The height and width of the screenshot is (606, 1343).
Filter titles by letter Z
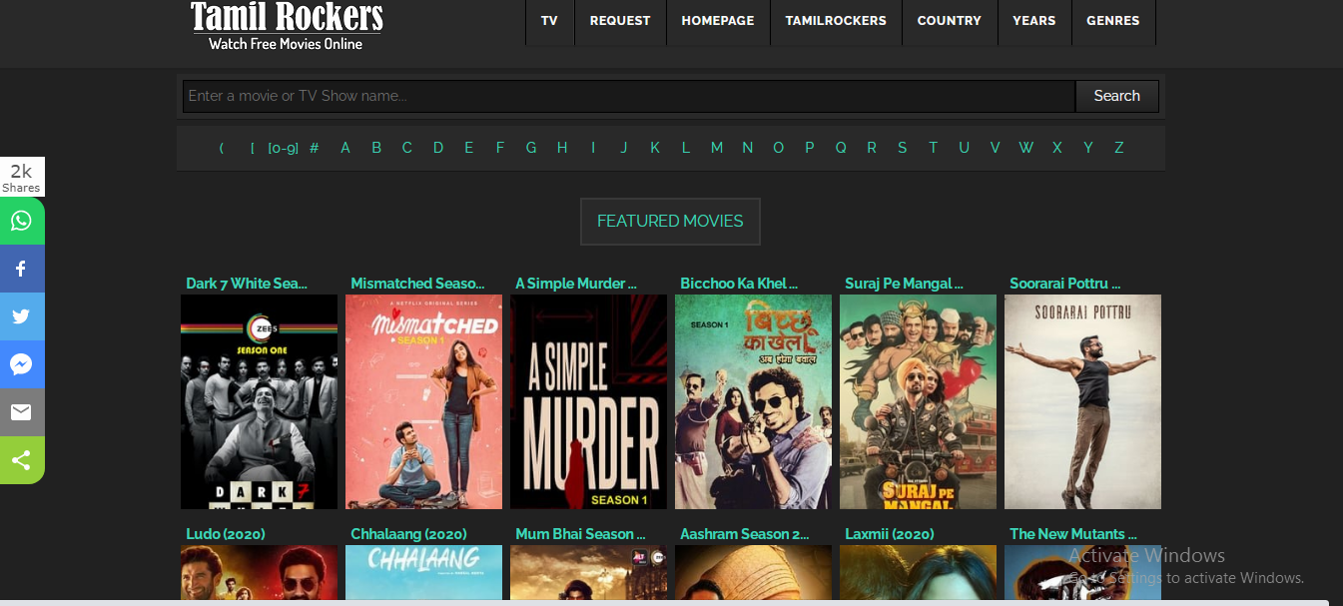pyautogui.click(x=1119, y=148)
